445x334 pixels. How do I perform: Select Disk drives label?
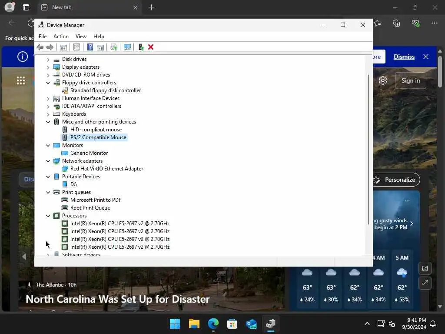pos(74,59)
